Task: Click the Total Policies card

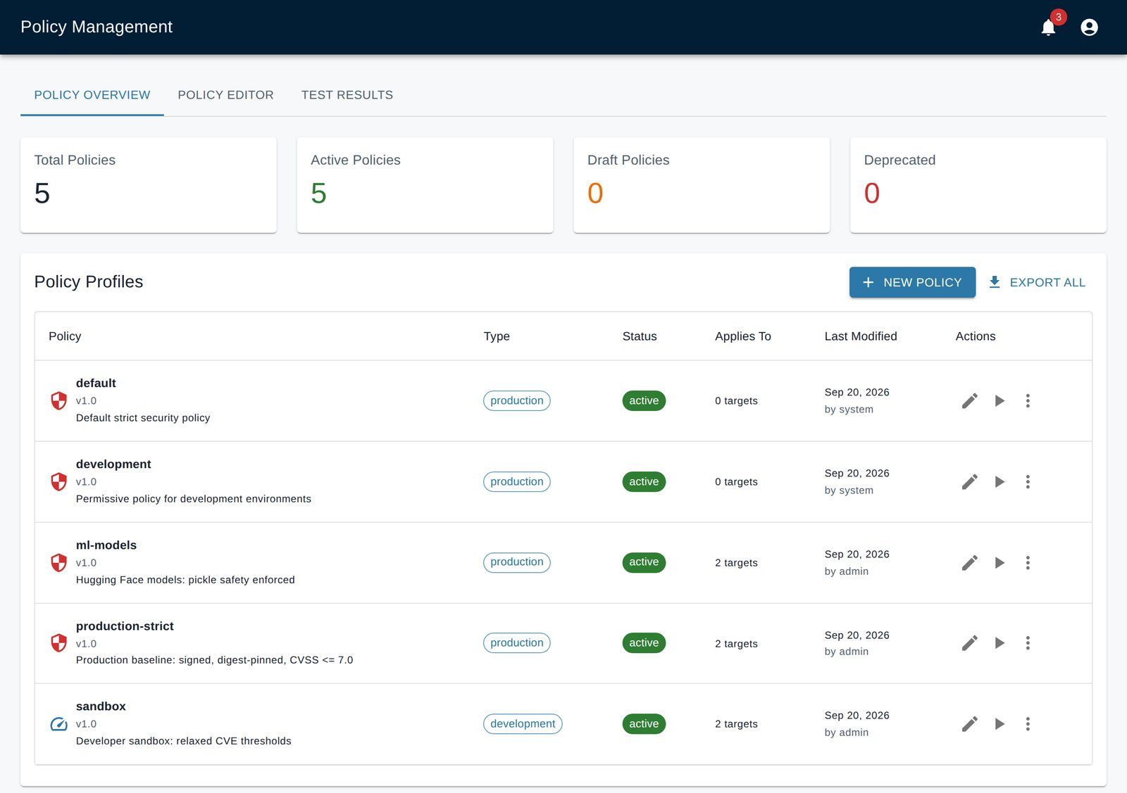Action: point(149,185)
